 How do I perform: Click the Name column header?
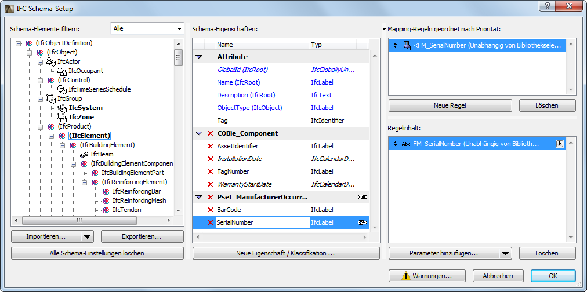click(263, 45)
